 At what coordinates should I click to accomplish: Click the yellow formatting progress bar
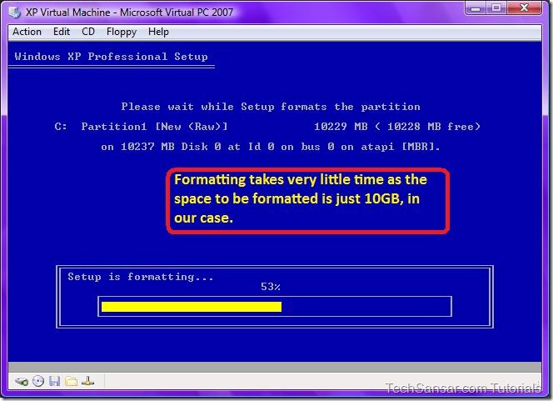point(192,307)
